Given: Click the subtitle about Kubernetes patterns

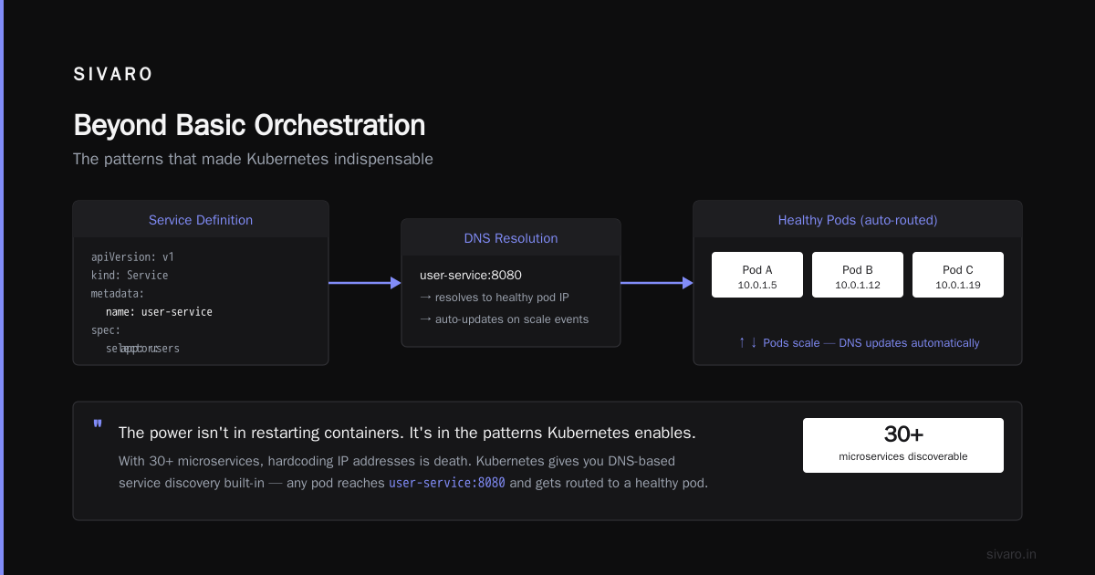Looking at the screenshot, I should [253, 159].
